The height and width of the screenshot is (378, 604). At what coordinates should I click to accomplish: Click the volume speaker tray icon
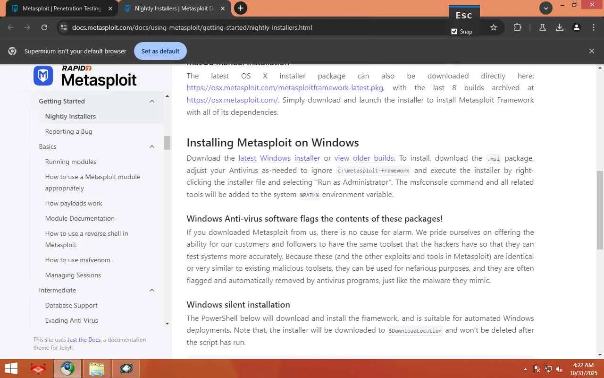[x=559, y=369]
